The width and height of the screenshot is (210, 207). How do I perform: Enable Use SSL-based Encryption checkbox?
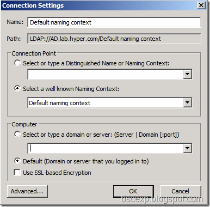coord(17,173)
